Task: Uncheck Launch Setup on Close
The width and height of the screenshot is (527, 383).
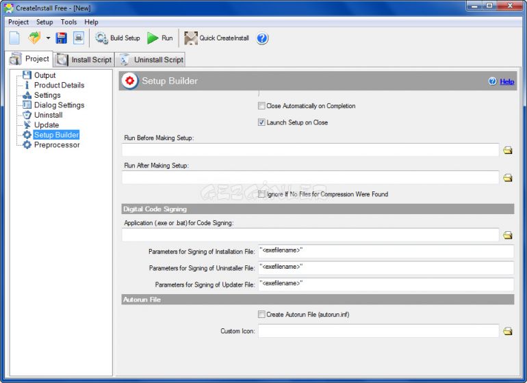Action: click(x=261, y=122)
